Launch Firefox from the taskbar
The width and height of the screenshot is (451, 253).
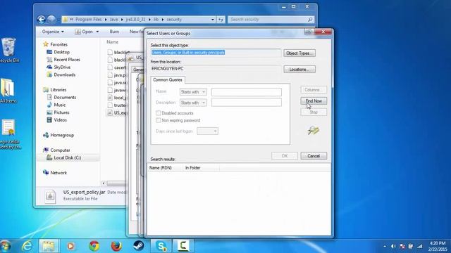(116, 246)
